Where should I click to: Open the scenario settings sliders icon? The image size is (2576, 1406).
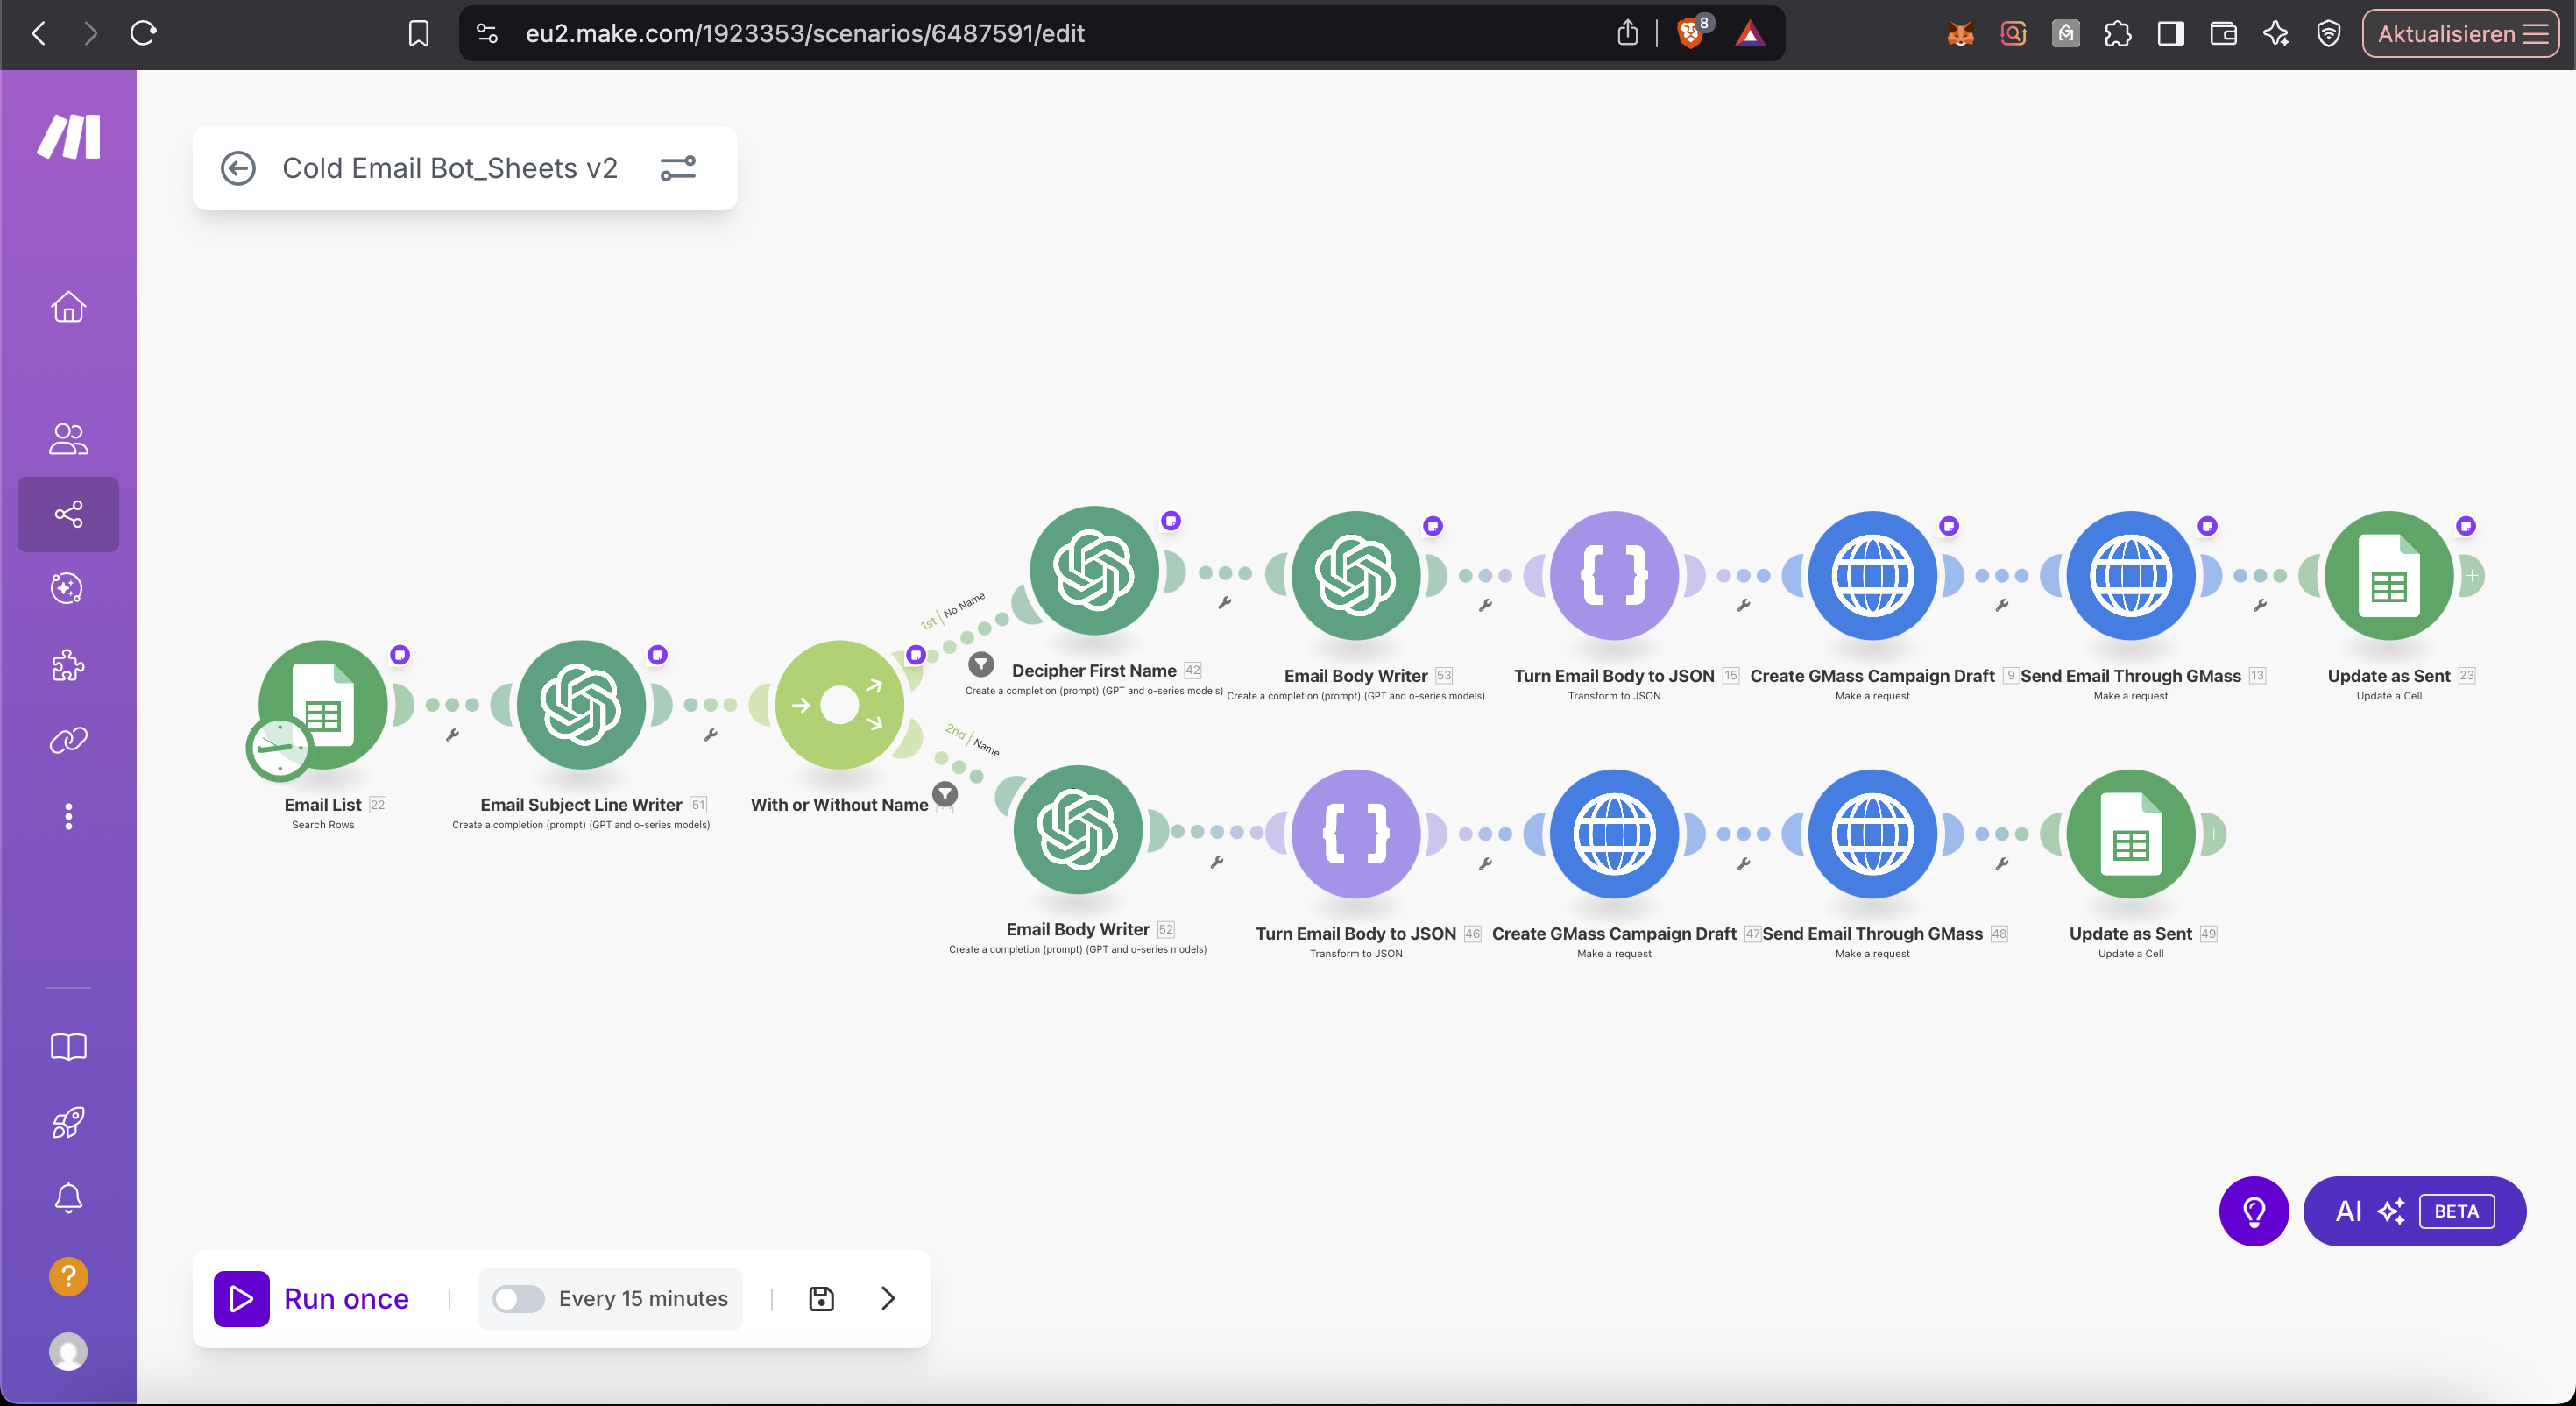tap(677, 168)
